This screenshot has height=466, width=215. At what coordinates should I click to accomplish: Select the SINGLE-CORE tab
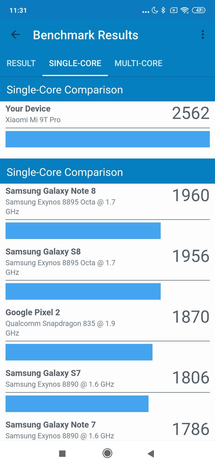tap(75, 63)
